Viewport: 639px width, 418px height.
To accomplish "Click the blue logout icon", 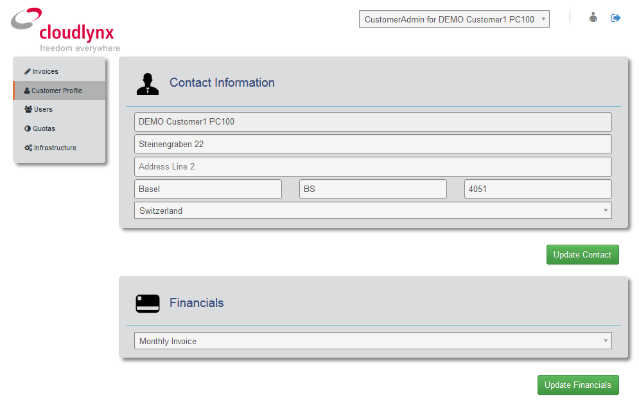I will (x=615, y=17).
